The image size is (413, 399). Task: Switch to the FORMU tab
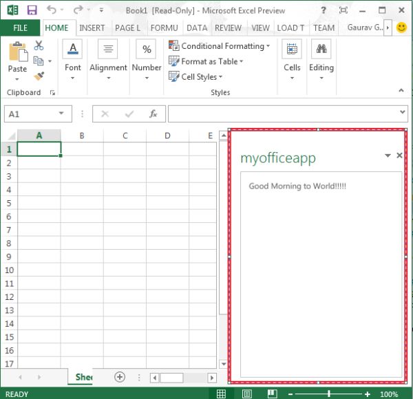(x=164, y=28)
